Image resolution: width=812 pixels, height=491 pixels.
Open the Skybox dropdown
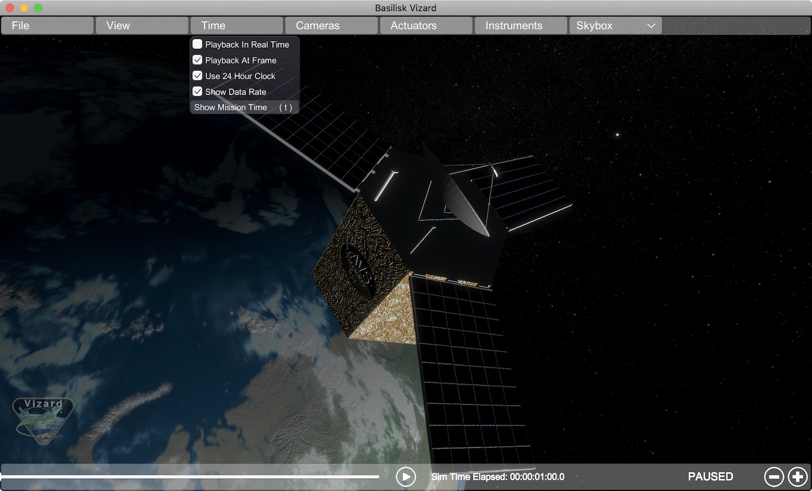pos(615,26)
